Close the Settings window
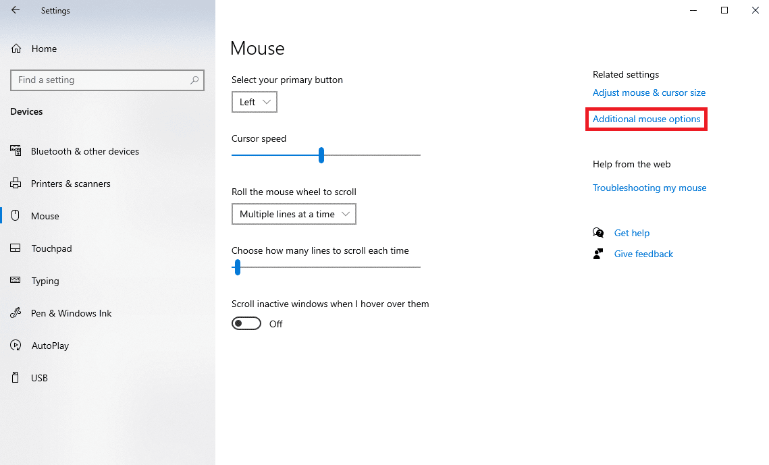This screenshot has width=769, height=465. click(755, 10)
